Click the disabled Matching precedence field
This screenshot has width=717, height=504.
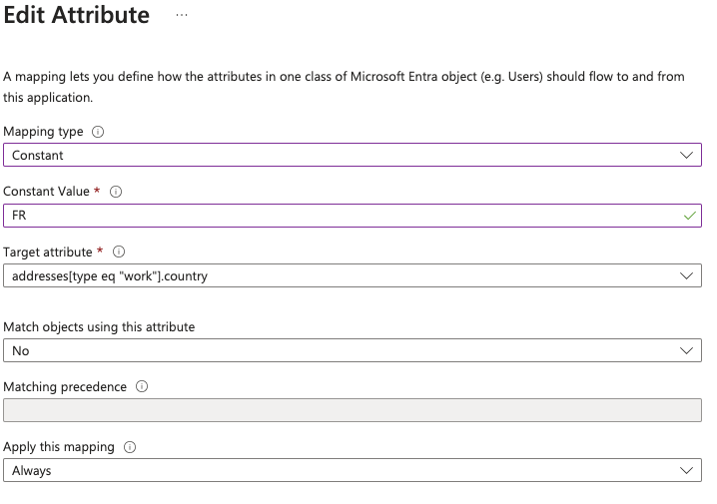353,410
